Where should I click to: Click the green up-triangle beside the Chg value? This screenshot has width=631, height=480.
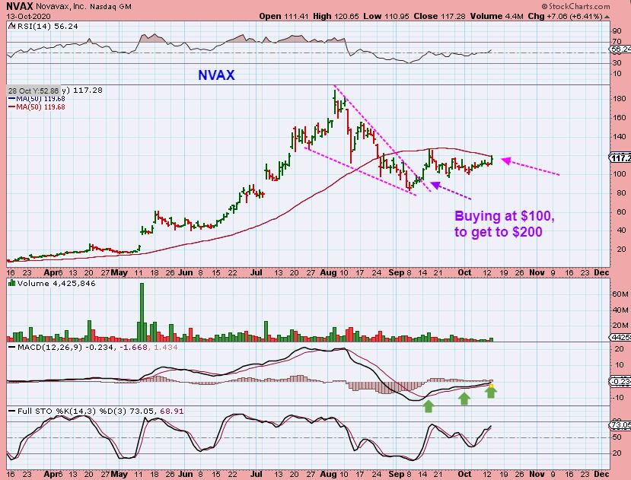click(x=607, y=17)
